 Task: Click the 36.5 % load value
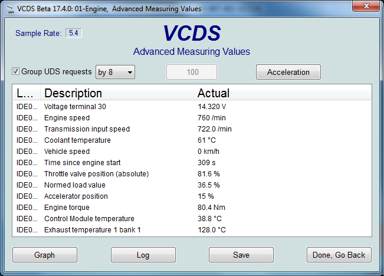click(x=209, y=185)
